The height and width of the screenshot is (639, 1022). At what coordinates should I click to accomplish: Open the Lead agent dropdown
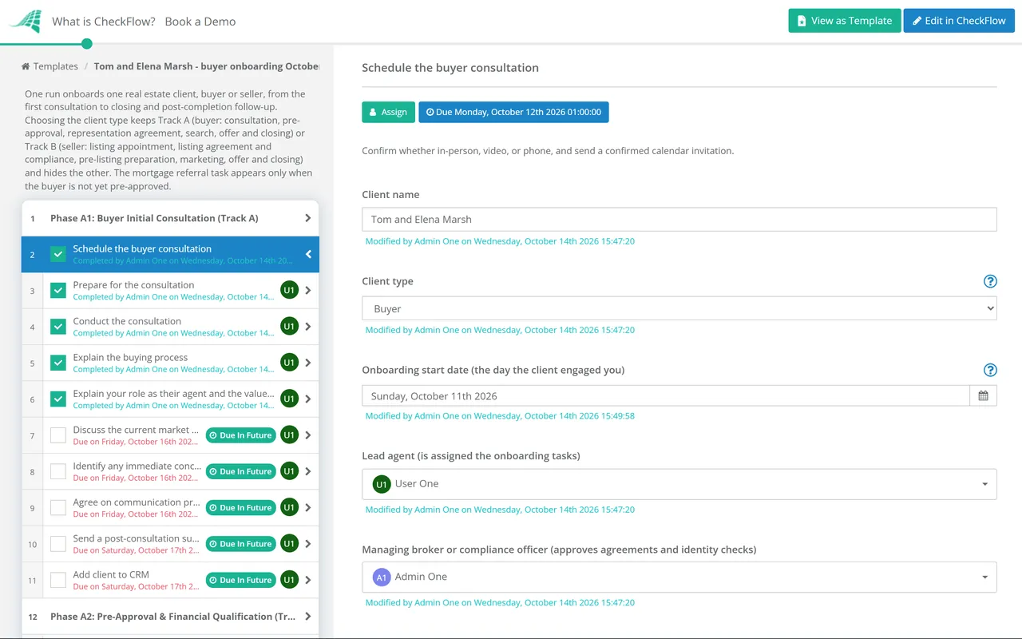coord(679,484)
